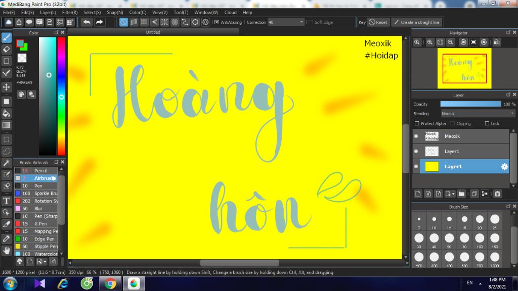
Task: Enable the radial snap icon
Action: point(164,22)
